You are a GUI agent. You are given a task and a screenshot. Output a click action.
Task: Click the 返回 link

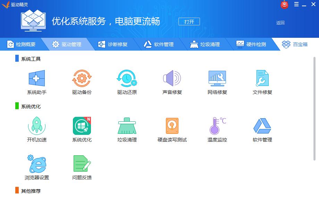click(280, 23)
